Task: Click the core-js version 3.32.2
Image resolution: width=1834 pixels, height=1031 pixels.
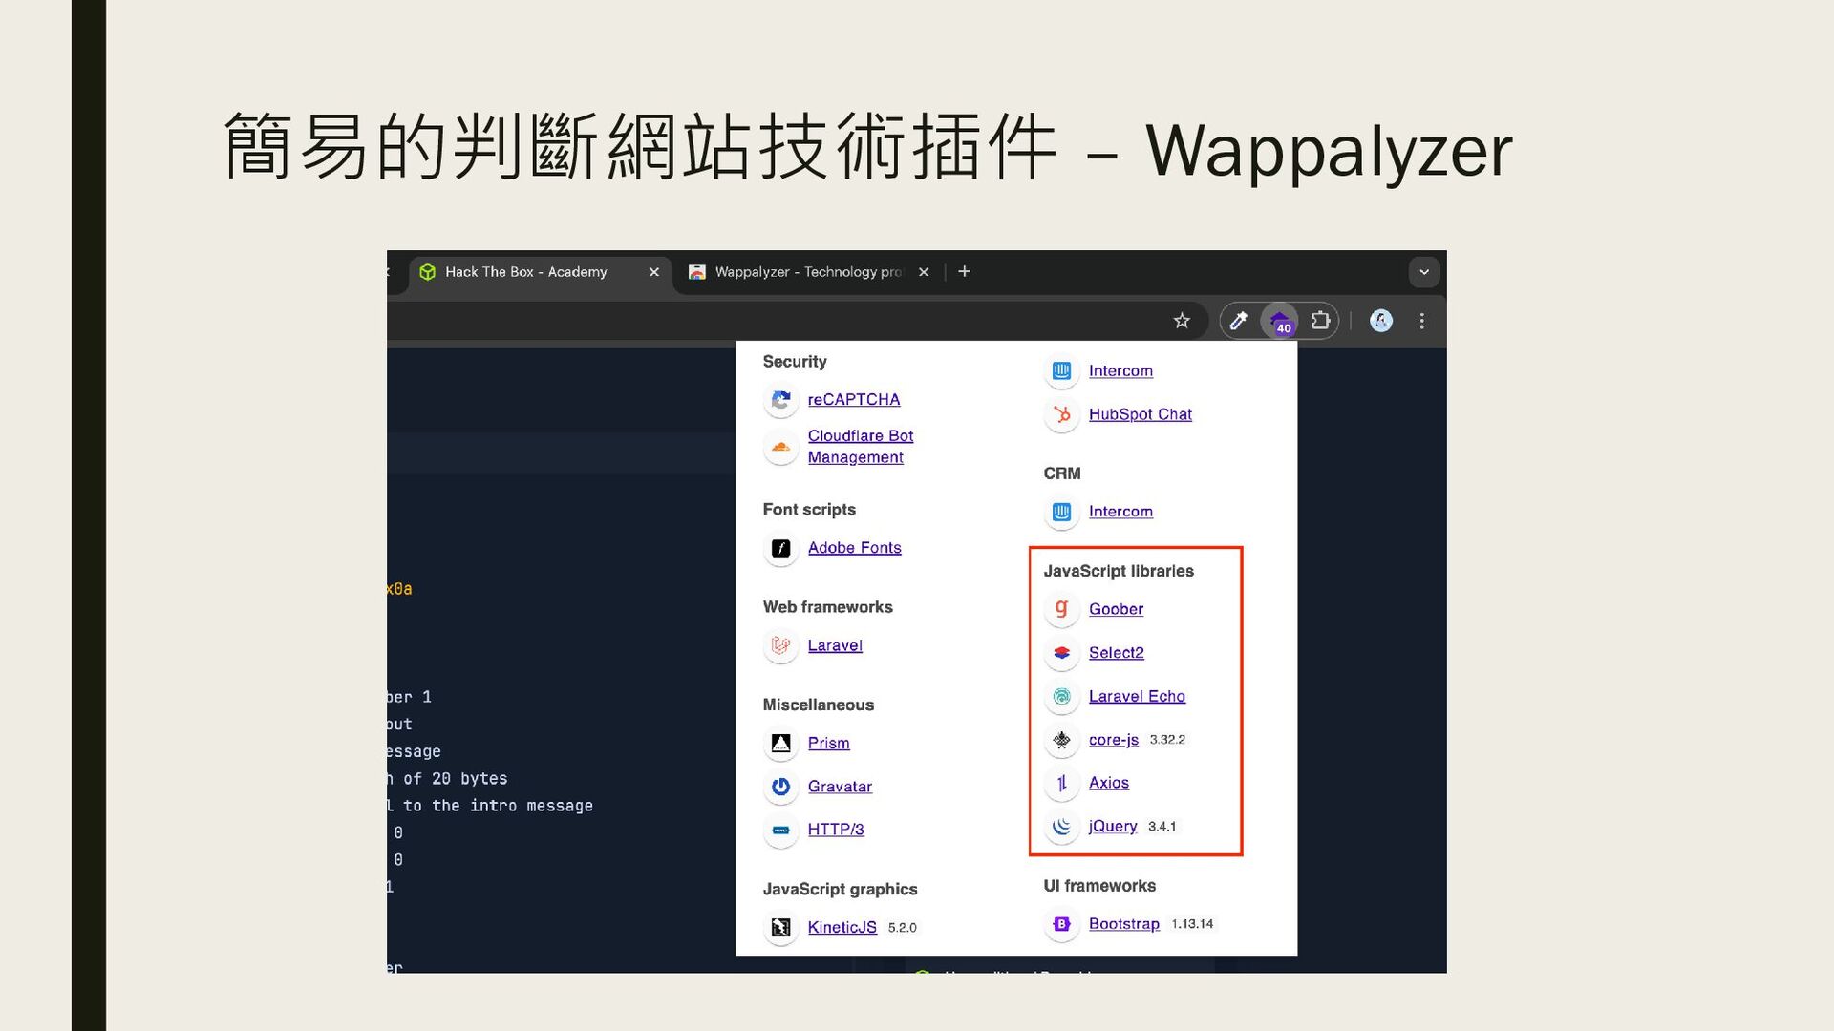Action: coord(1167,740)
